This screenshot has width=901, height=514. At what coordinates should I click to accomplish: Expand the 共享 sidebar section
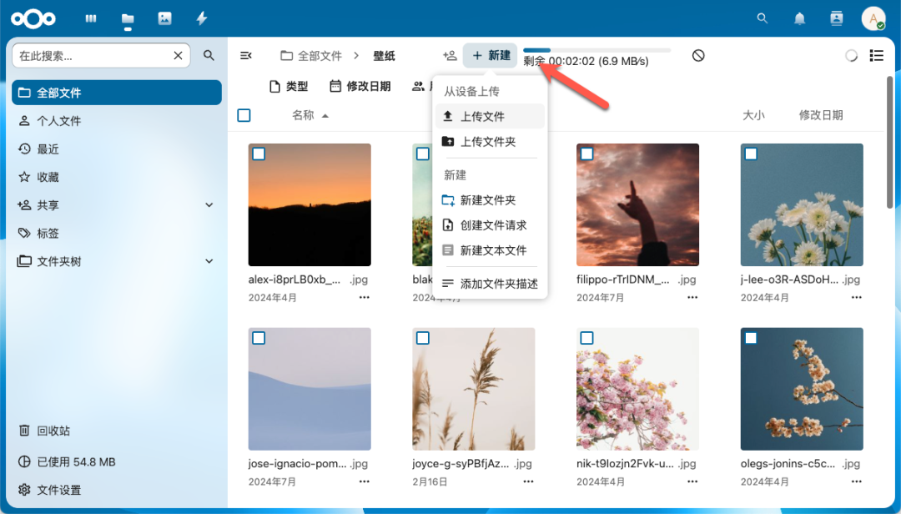point(209,204)
